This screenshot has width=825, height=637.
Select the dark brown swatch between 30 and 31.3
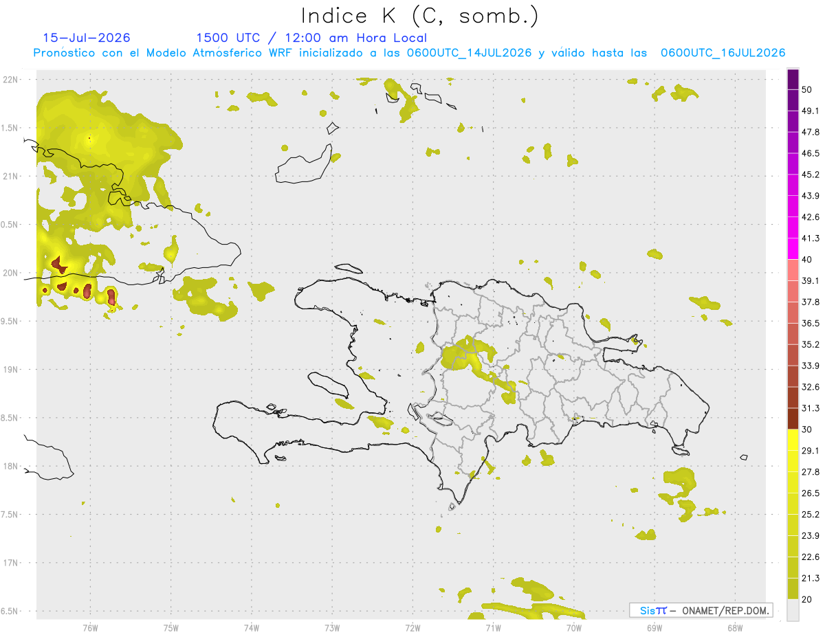793,418
